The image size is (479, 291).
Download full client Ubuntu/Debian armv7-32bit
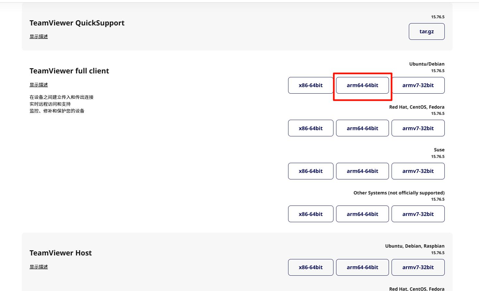click(x=418, y=85)
